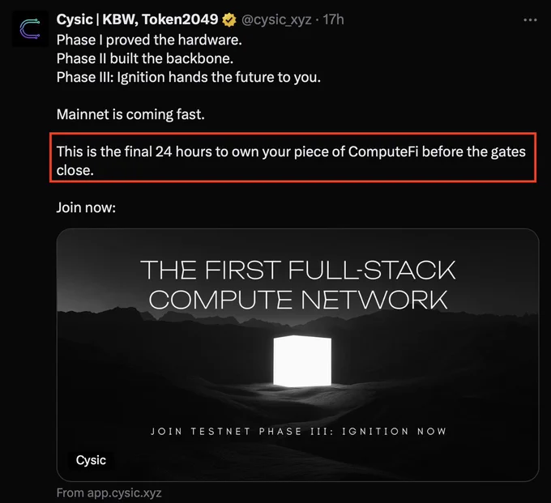Click the Mainnet is coming fast line
Viewport: 551px width, 503px height.
pyautogui.click(x=130, y=114)
